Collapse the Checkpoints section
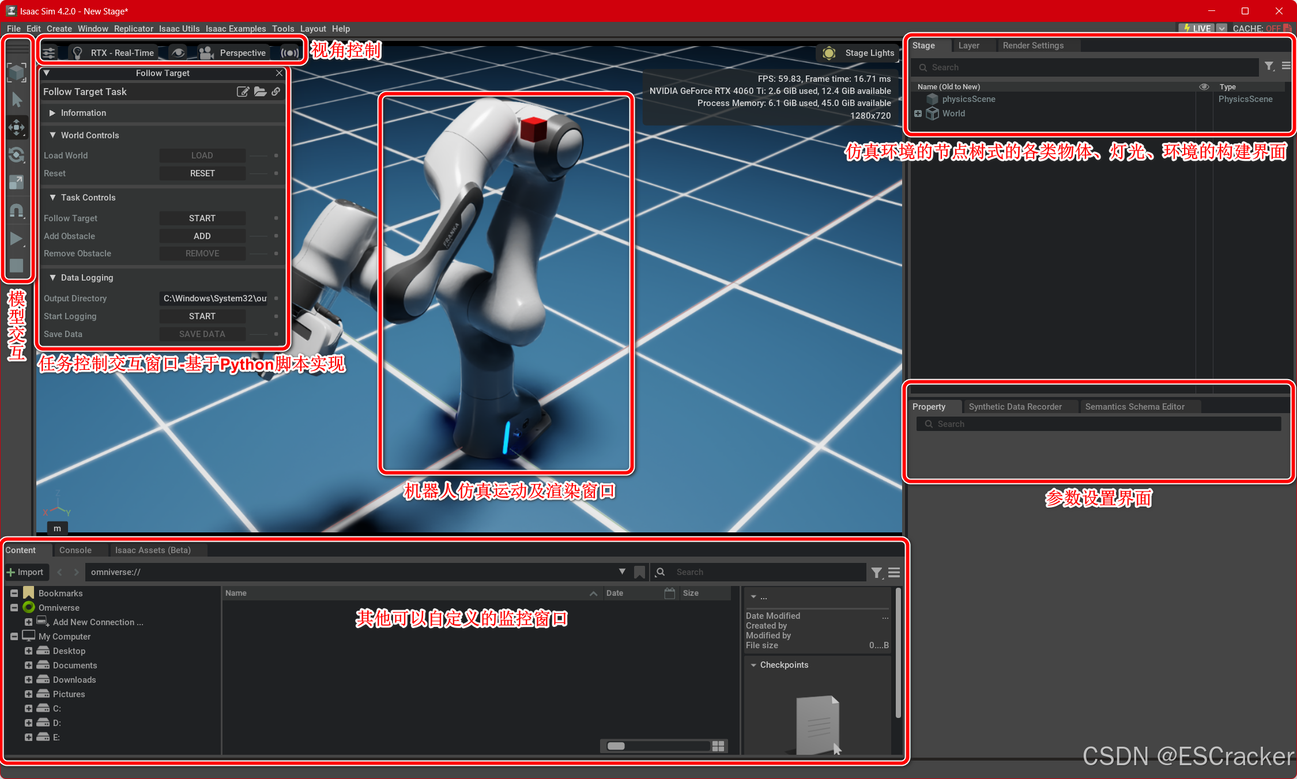The height and width of the screenshot is (779, 1297). pos(753,665)
